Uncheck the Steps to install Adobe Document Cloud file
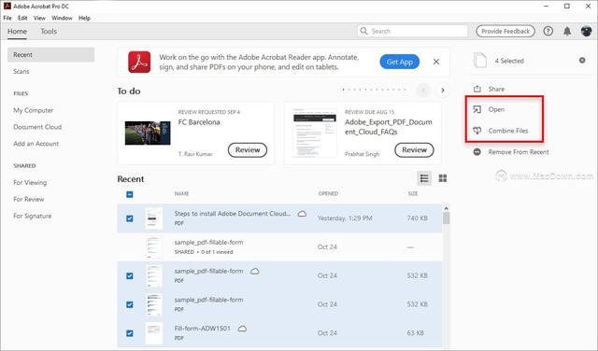598x351 pixels. pos(130,218)
